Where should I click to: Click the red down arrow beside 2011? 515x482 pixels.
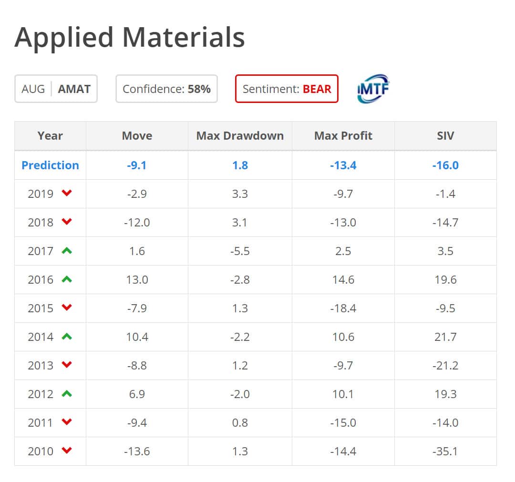point(67,422)
